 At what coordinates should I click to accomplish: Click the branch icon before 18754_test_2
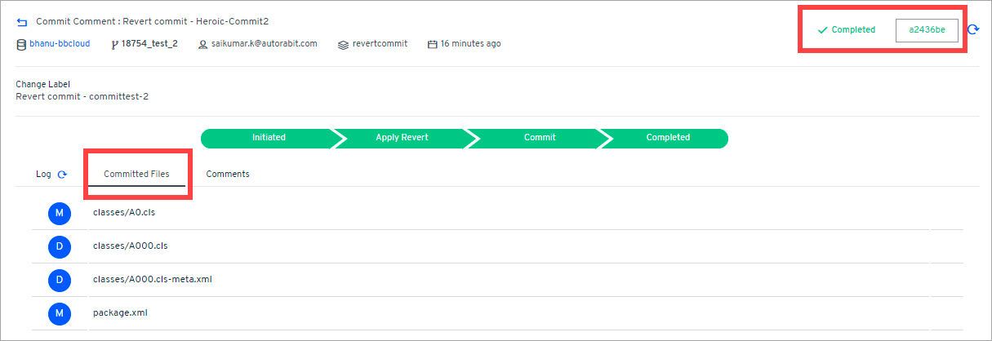tap(113, 44)
